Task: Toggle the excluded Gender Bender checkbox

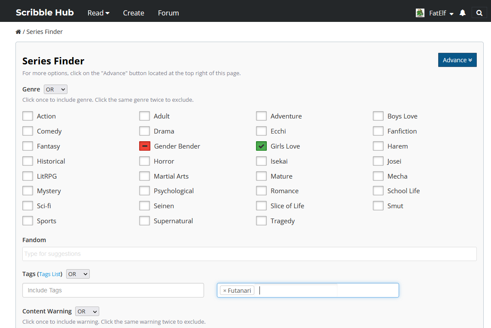Action: click(145, 146)
